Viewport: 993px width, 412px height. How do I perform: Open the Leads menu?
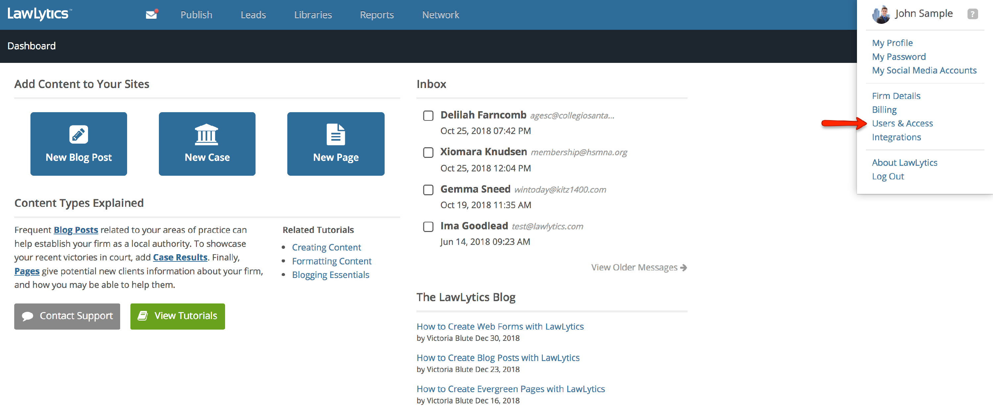(x=253, y=15)
